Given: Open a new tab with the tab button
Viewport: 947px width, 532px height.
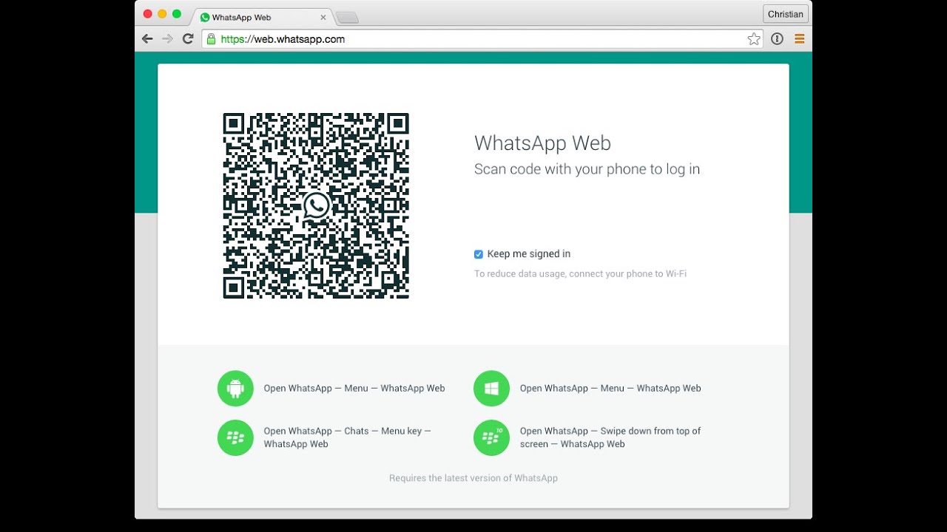Looking at the screenshot, I should pos(346,17).
